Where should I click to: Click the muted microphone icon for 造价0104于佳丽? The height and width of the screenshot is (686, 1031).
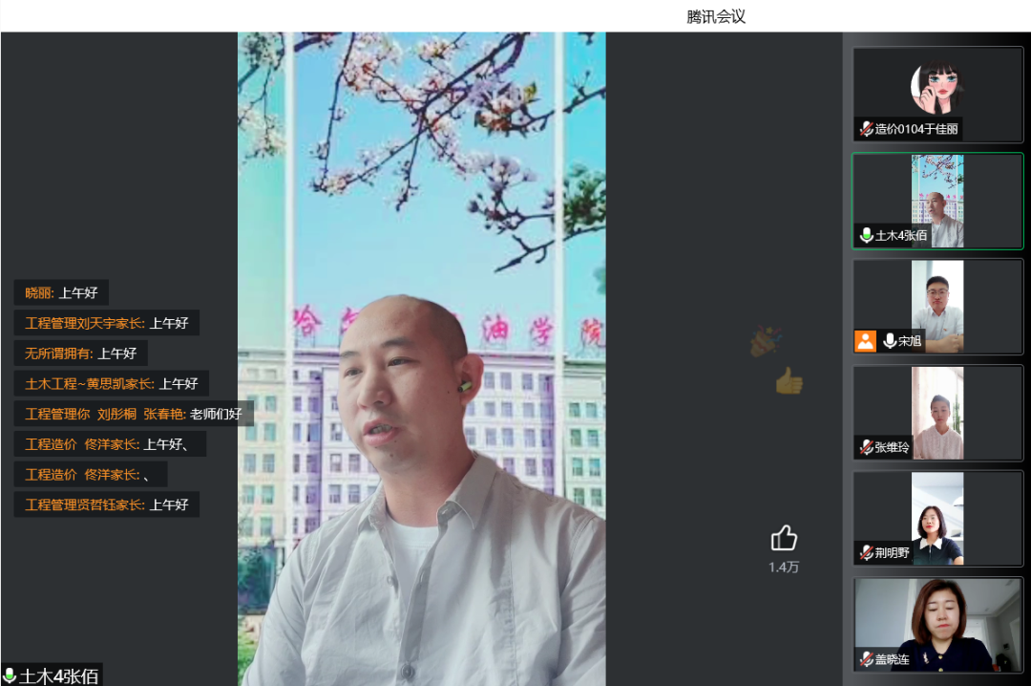click(866, 129)
